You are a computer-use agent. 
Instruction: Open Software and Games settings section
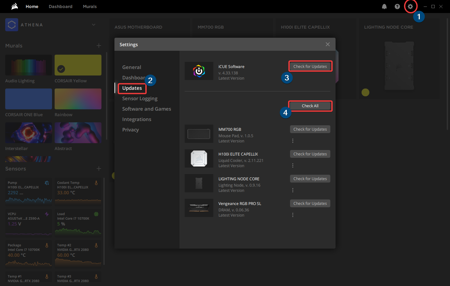point(147,109)
